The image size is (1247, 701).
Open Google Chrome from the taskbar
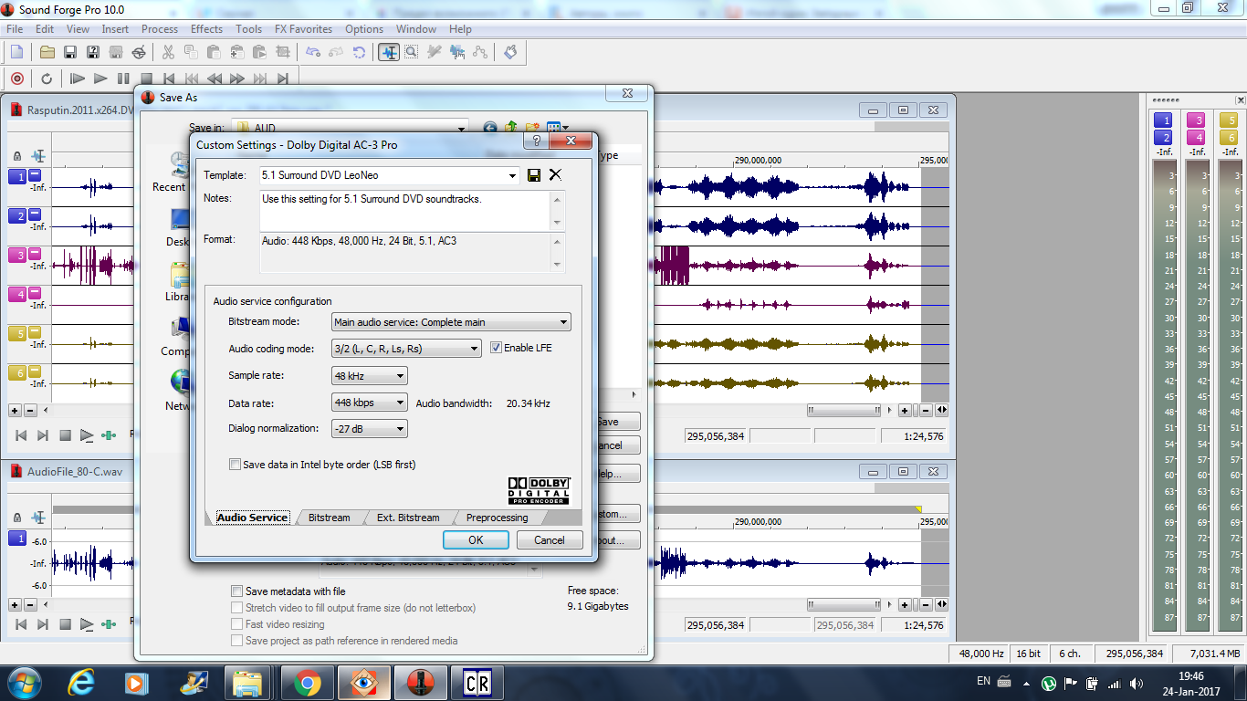pyautogui.click(x=307, y=682)
